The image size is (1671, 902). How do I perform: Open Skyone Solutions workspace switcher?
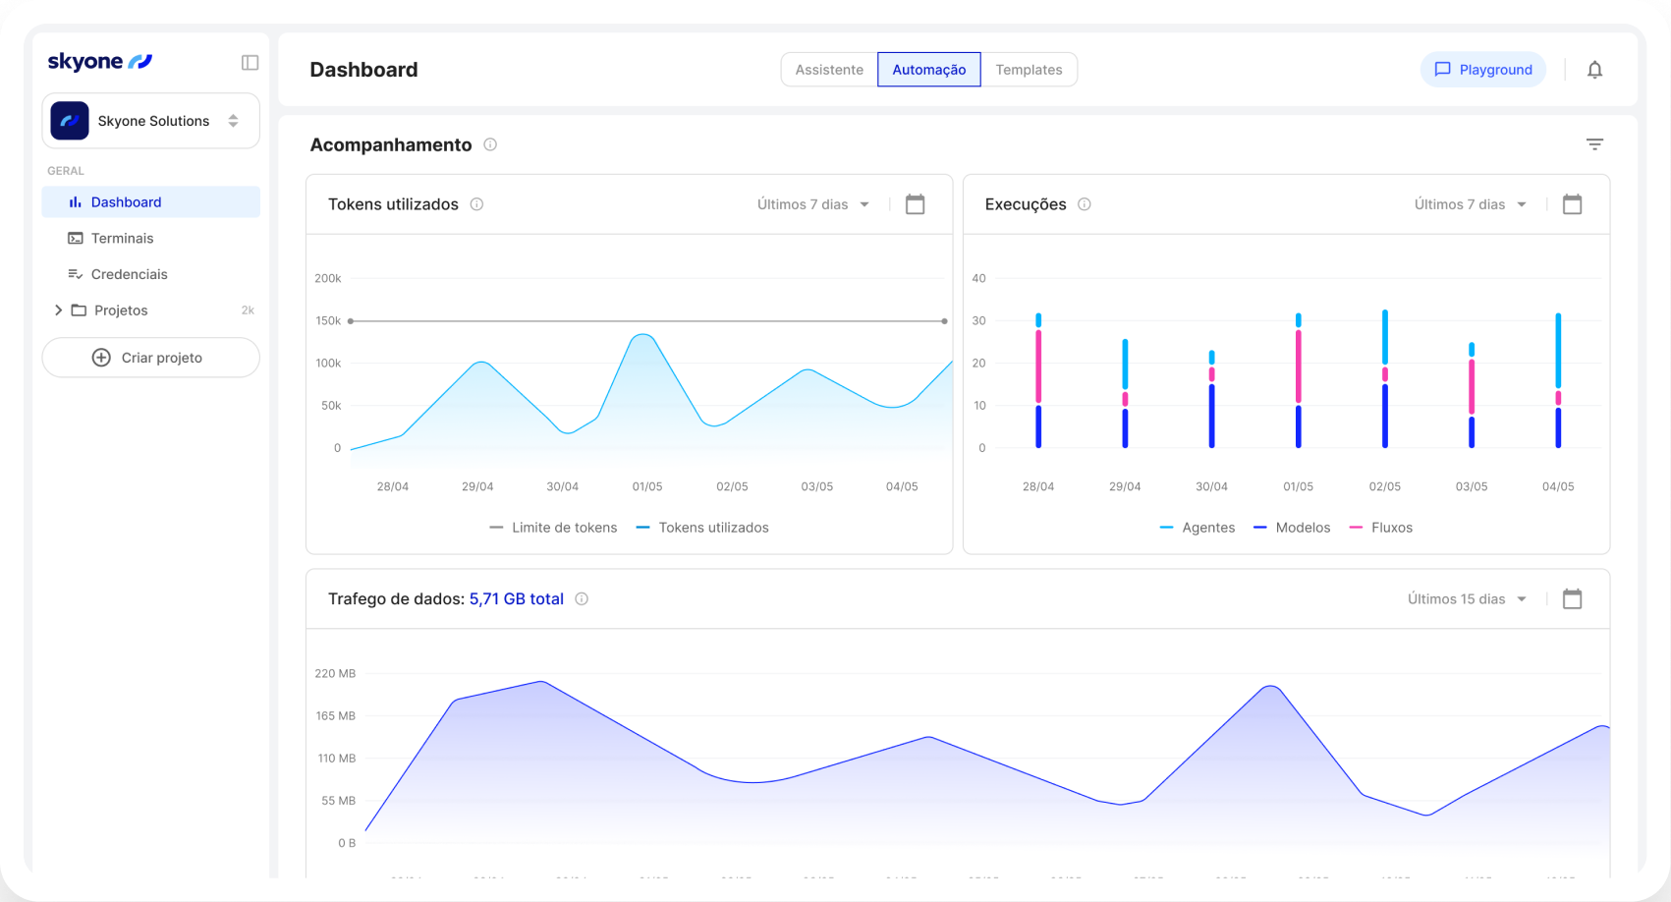(150, 121)
